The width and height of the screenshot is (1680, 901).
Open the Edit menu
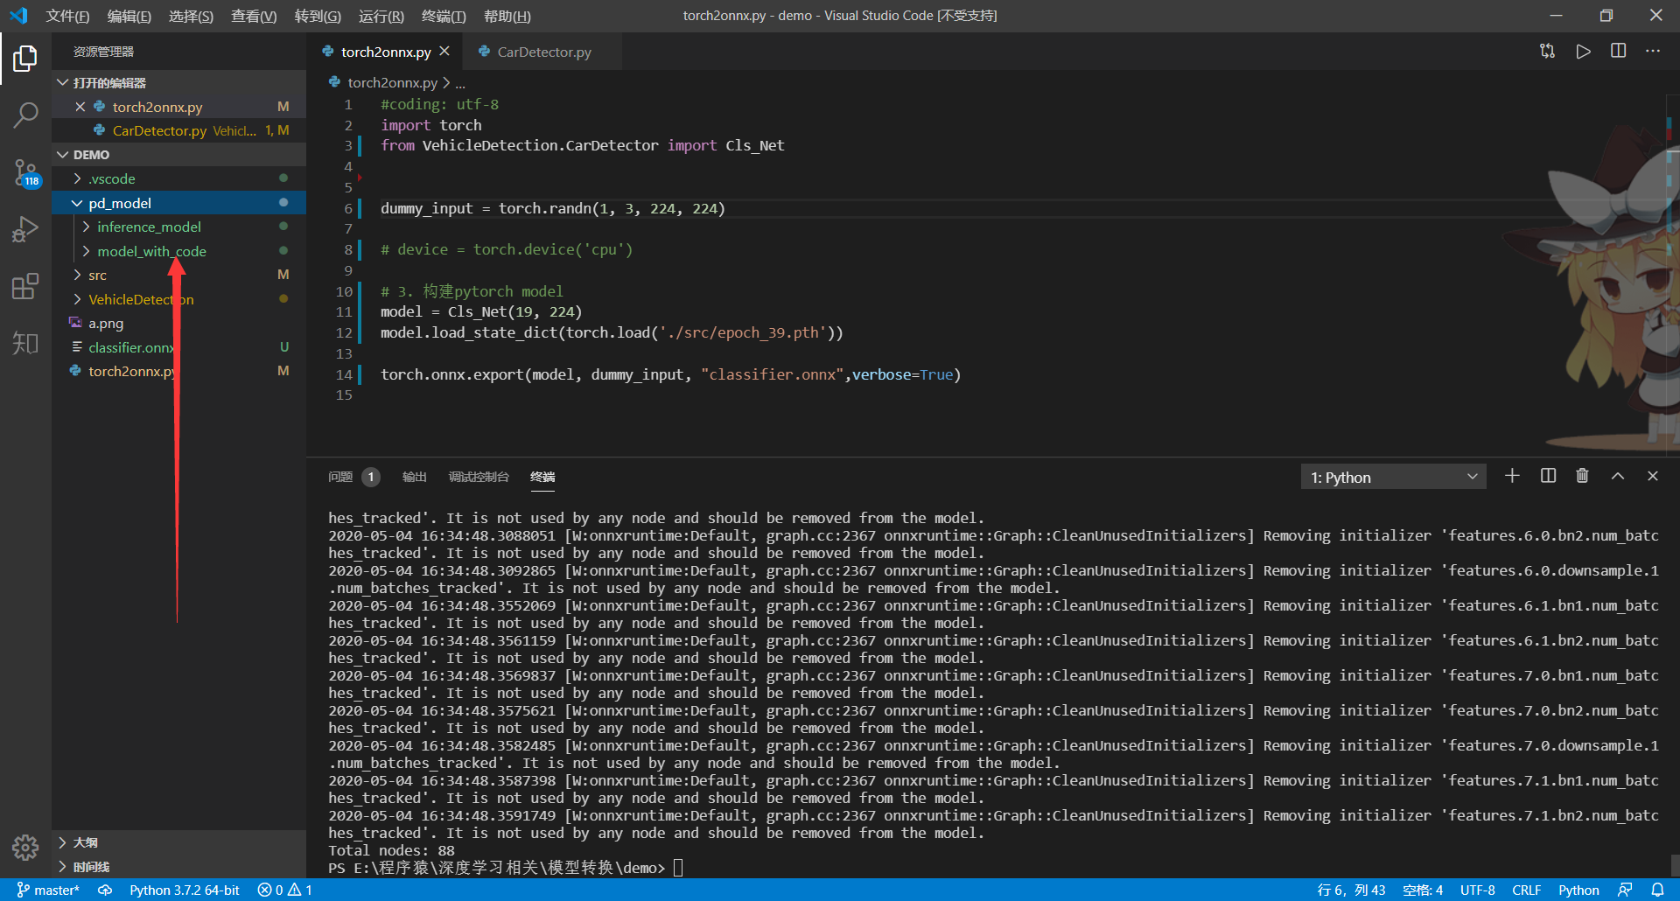[129, 16]
